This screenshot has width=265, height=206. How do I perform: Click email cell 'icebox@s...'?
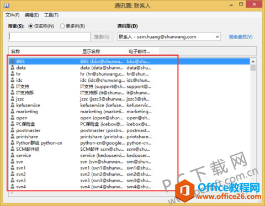point(139,124)
